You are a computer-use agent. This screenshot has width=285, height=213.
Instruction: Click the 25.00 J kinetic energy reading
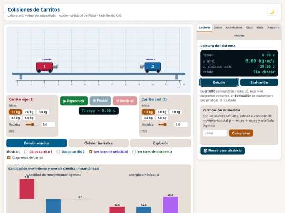pos(267,67)
